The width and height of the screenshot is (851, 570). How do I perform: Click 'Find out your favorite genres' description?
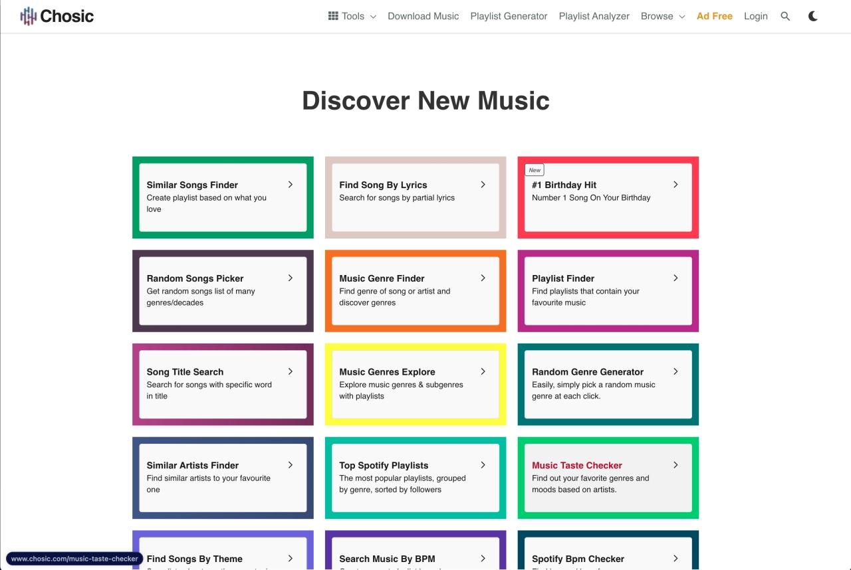[x=590, y=484]
